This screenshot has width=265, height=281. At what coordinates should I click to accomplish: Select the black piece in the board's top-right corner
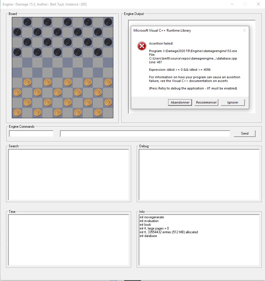(108, 22)
